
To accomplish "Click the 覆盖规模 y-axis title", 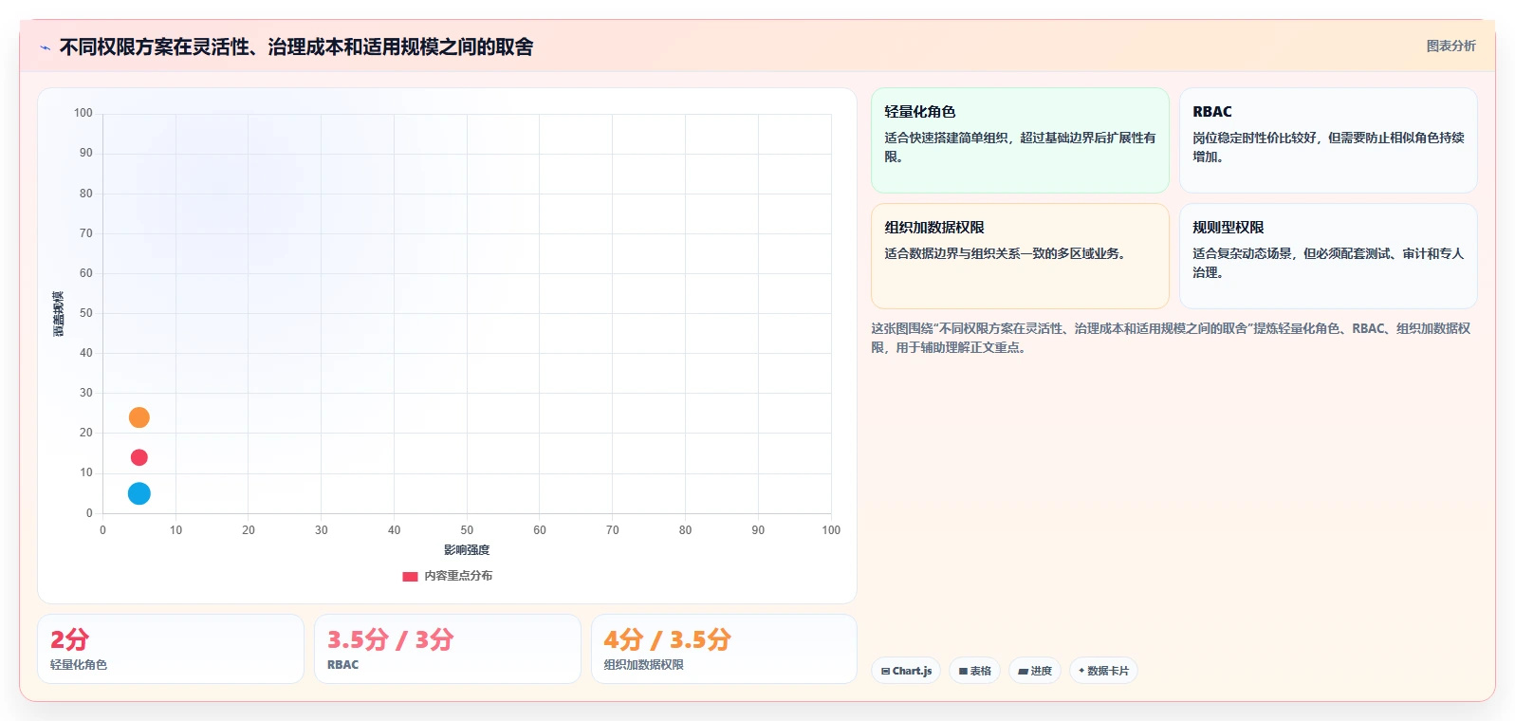I will (58, 314).
